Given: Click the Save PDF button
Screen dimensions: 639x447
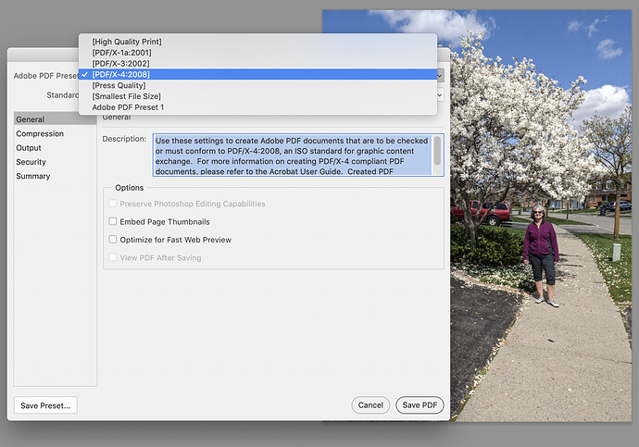Looking at the screenshot, I should [x=420, y=405].
